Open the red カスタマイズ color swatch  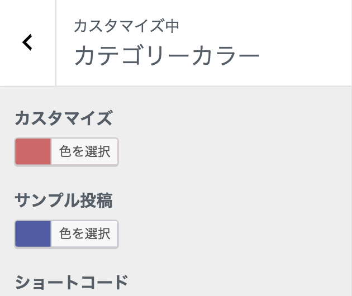pos(33,152)
